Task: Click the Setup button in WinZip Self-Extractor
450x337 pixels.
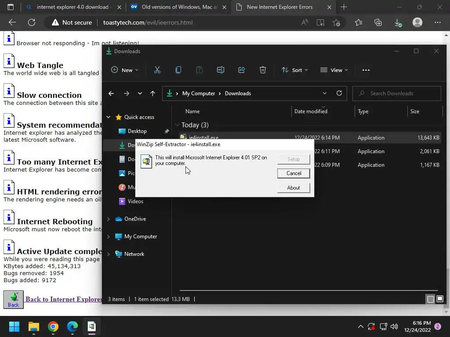Action: pyautogui.click(x=294, y=159)
